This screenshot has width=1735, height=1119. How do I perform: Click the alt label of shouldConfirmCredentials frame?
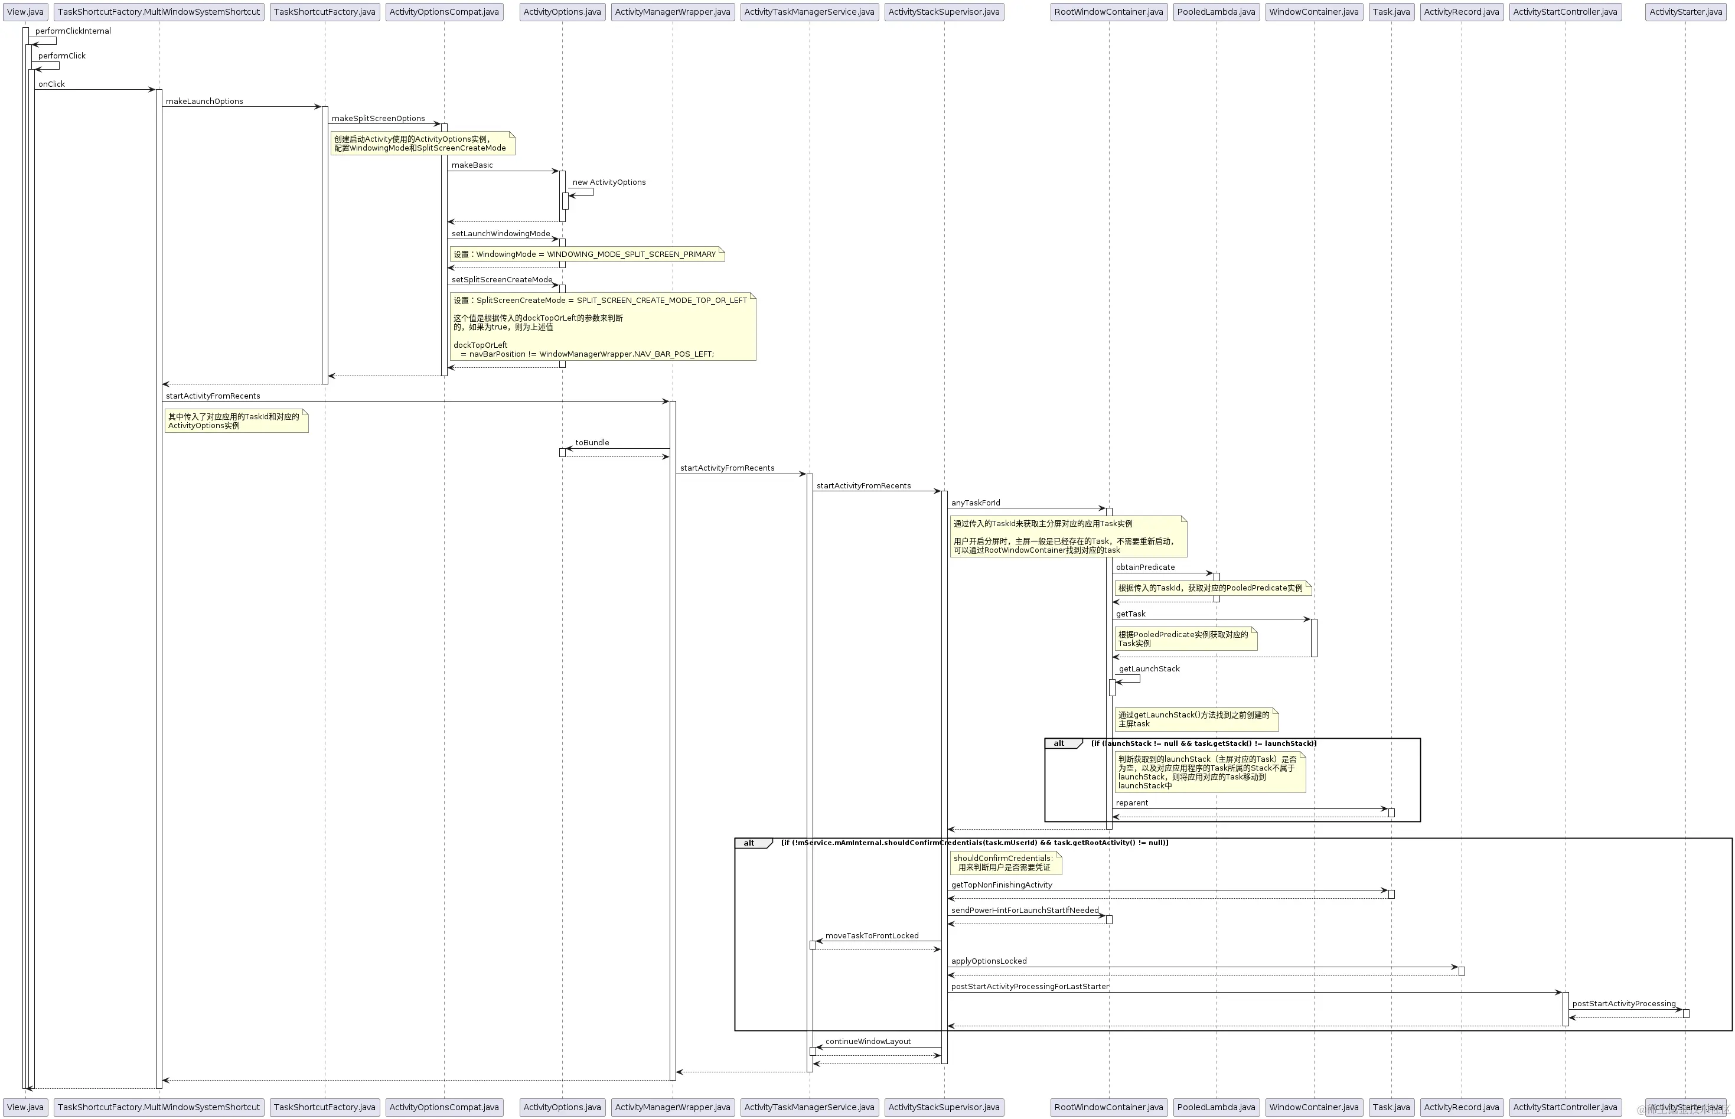[749, 843]
